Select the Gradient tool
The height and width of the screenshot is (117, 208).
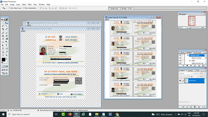pyautogui.click(x=6, y=39)
